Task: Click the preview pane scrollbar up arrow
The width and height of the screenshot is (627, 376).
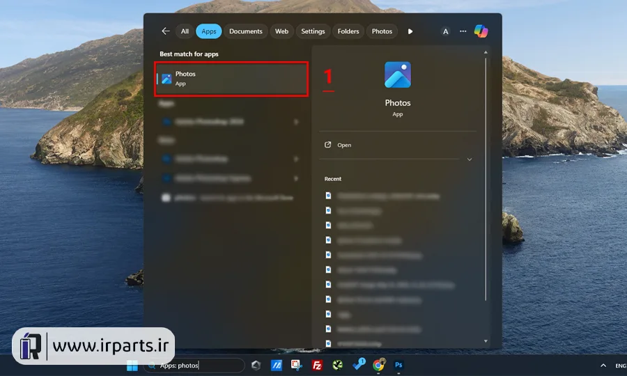Action: pos(486,52)
